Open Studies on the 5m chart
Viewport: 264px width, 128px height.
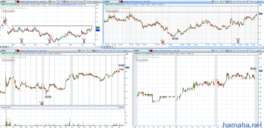coord(251,51)
